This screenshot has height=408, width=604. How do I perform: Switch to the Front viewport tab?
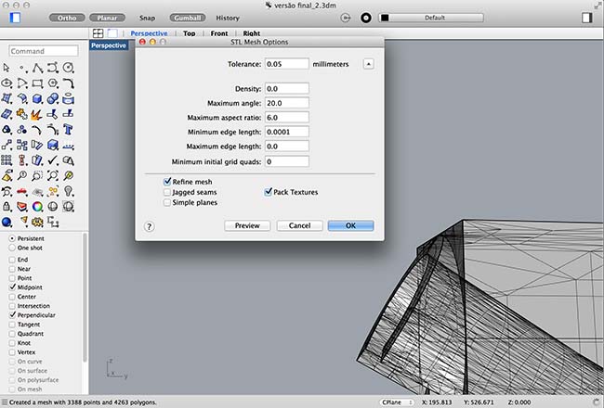point(219,33)
